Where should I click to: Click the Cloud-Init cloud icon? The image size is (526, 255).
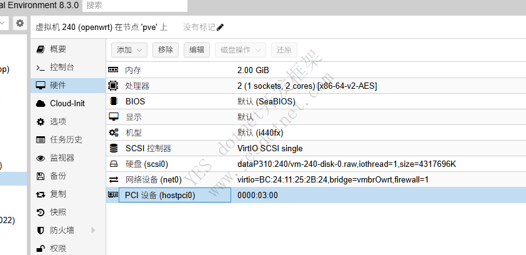40,104
